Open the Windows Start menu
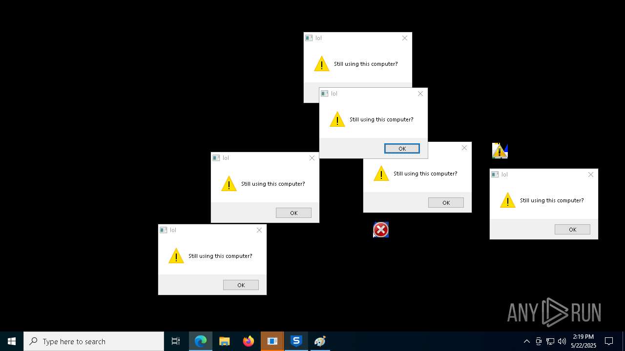 12,341
